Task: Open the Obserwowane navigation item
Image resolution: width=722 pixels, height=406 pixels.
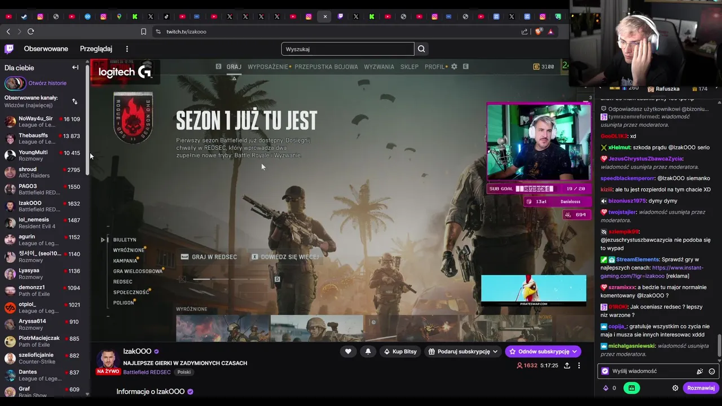Action: pos(46,49)
